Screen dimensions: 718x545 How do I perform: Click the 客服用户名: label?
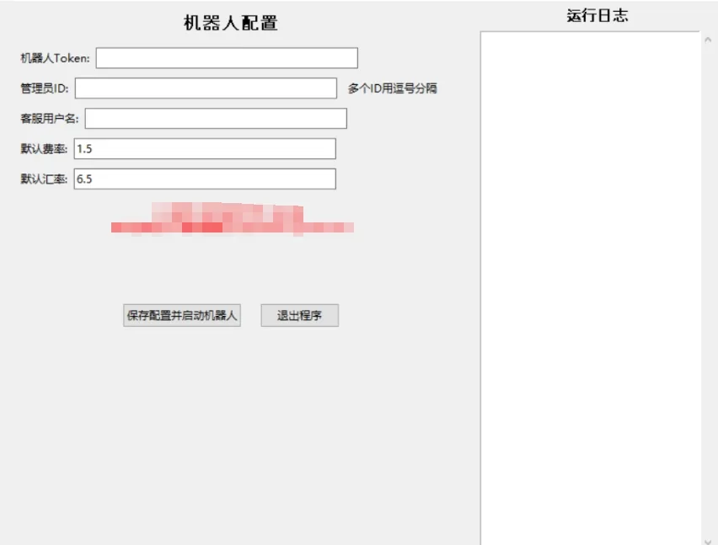pos(50,119)
